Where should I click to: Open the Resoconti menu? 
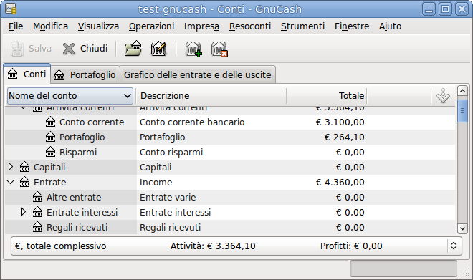click(x=250, y=26)
